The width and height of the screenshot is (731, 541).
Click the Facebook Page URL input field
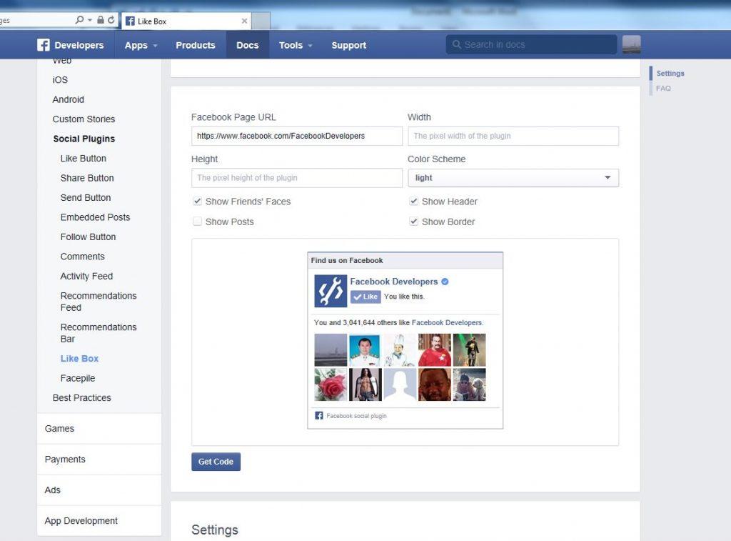pyautogui.click(x=296, y=135)
